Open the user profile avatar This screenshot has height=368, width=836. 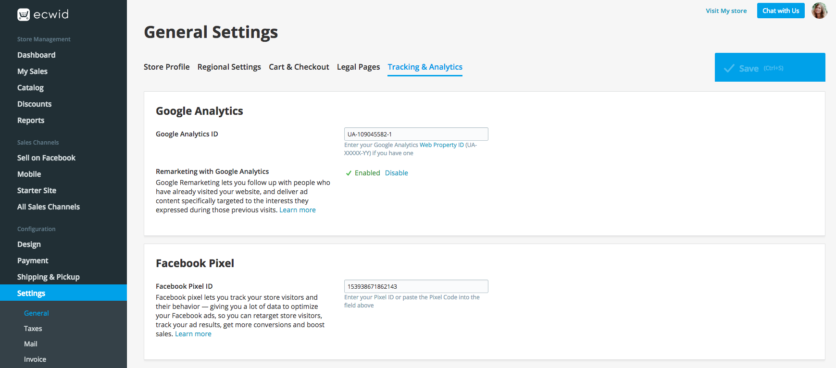click(x=819, y=11)
